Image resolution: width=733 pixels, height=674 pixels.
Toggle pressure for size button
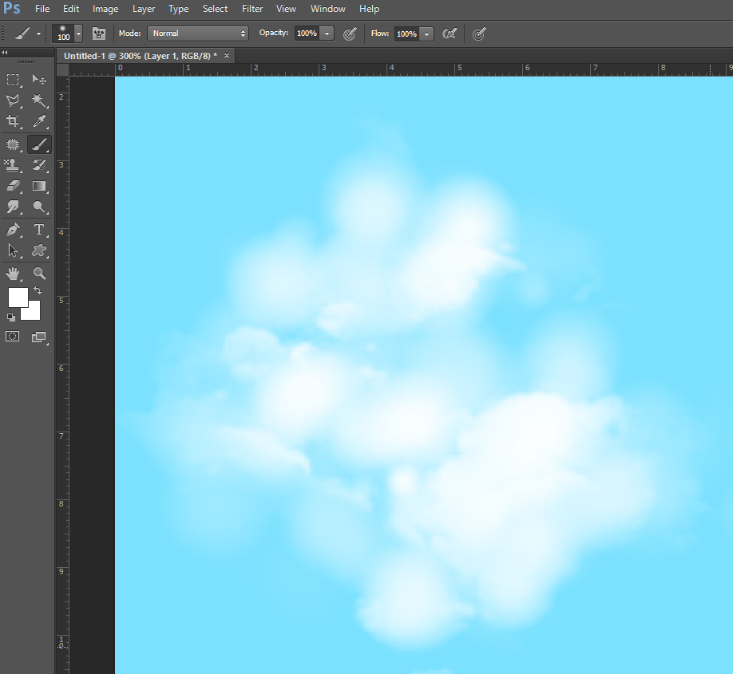coord(479,34)
